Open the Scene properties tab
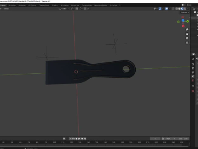The image size is (198, 149). [193, 76]
